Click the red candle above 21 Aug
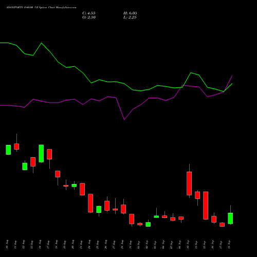The width and height of the screenshot is (257, 257). pyautogui.click(x=82, y=189)
